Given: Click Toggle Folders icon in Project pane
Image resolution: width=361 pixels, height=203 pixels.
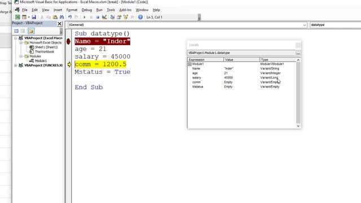Looking at the screenshot, I should pyautogui.click(x=31, y=31).
